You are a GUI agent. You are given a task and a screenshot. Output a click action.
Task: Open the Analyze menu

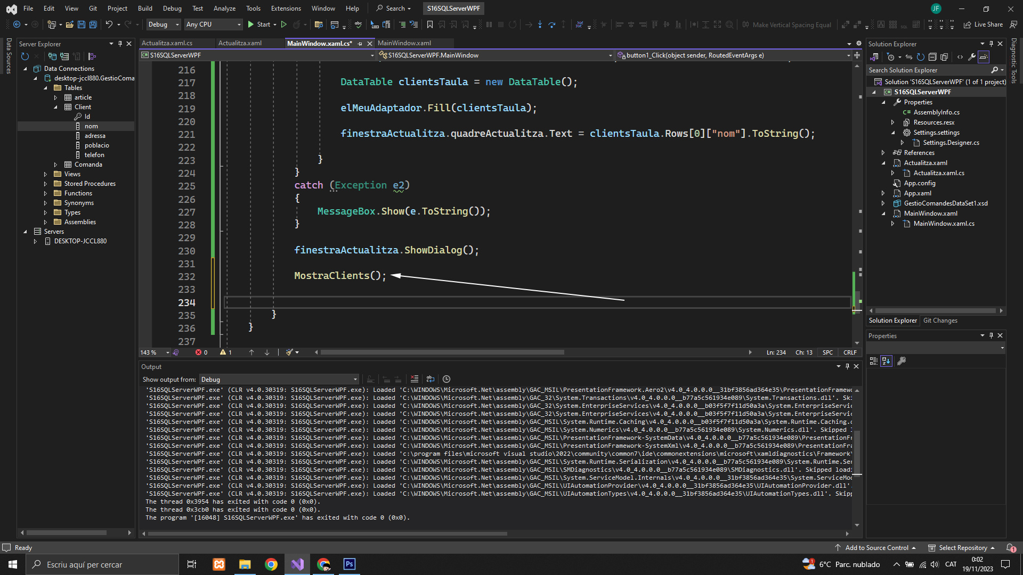[x=224, y=9]
